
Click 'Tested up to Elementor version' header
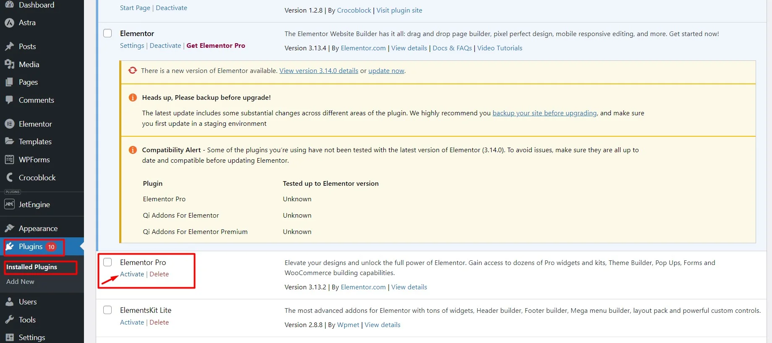331,183
